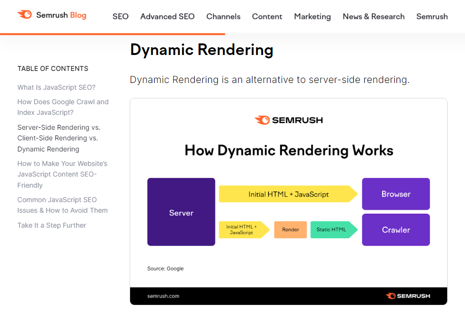Go to Semrush in top navigation

[x=432, y=16]
